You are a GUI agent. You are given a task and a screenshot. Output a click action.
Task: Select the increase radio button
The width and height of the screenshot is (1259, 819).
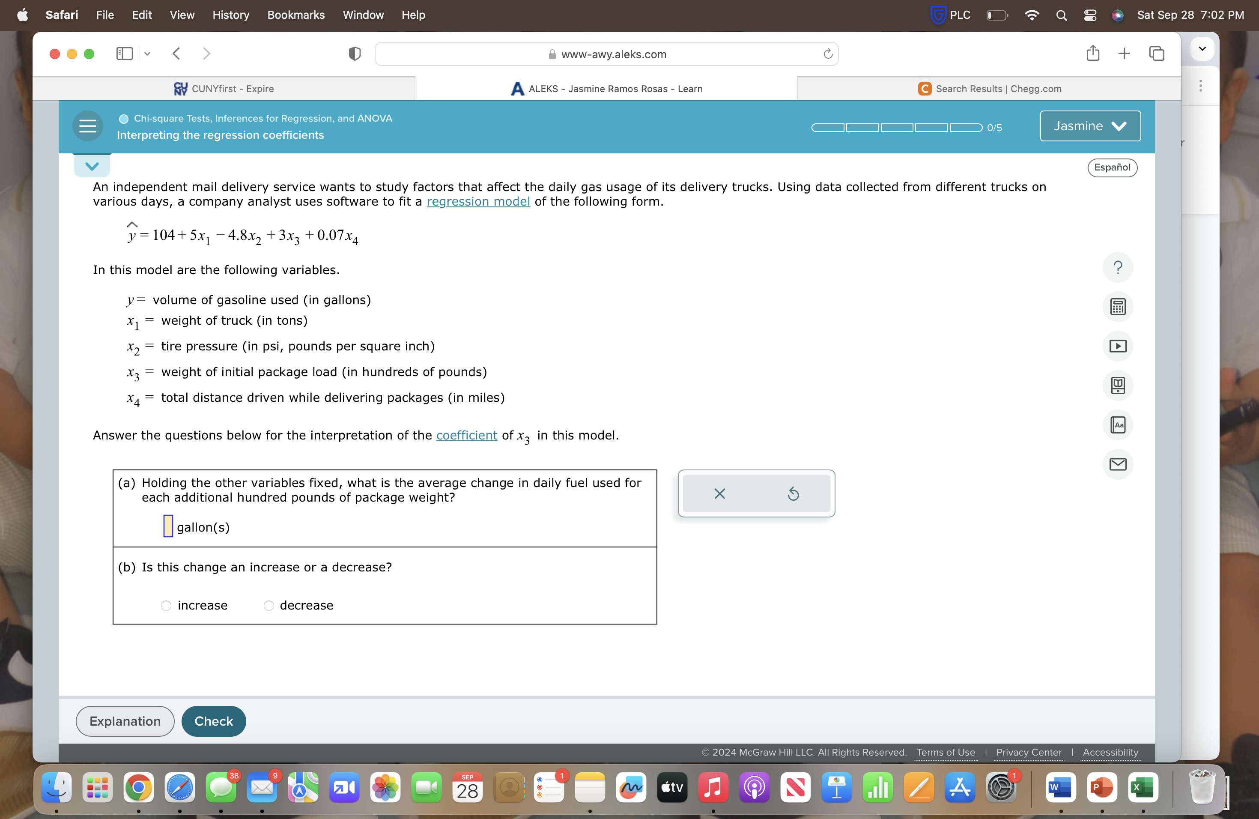[x=166, y=605]
